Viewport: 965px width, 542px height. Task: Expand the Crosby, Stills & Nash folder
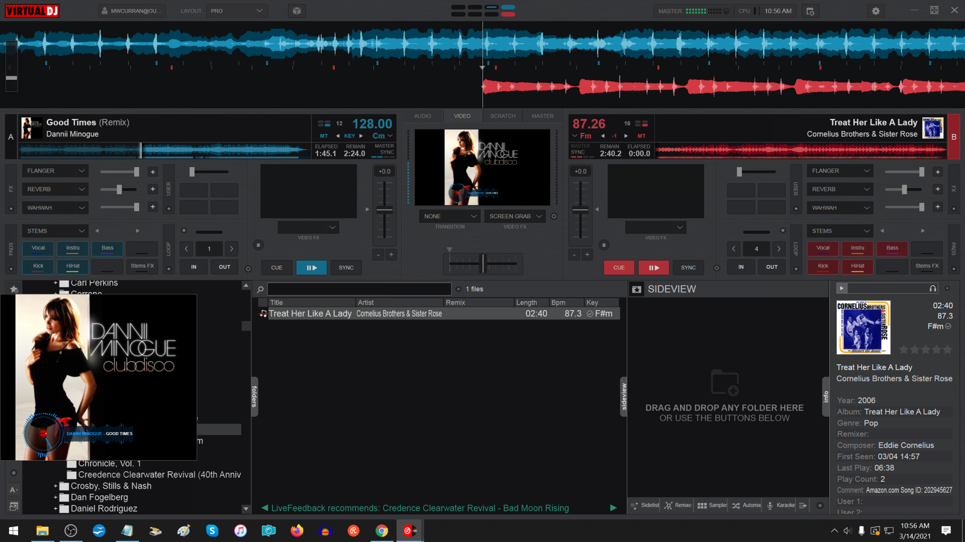click(55, 486)
